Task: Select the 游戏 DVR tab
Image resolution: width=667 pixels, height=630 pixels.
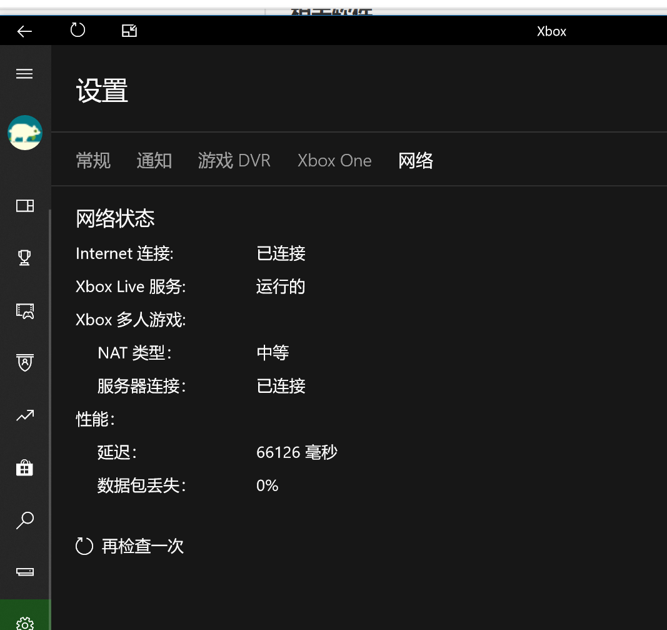Action: point(234,161)
